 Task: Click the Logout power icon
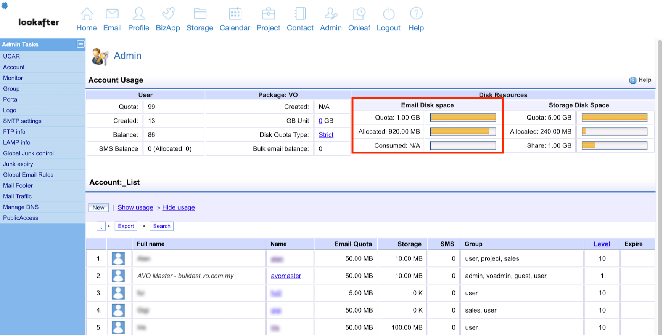pos(388,14)
